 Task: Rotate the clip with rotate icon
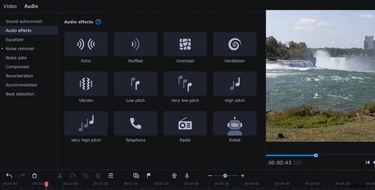click(73, 175)
